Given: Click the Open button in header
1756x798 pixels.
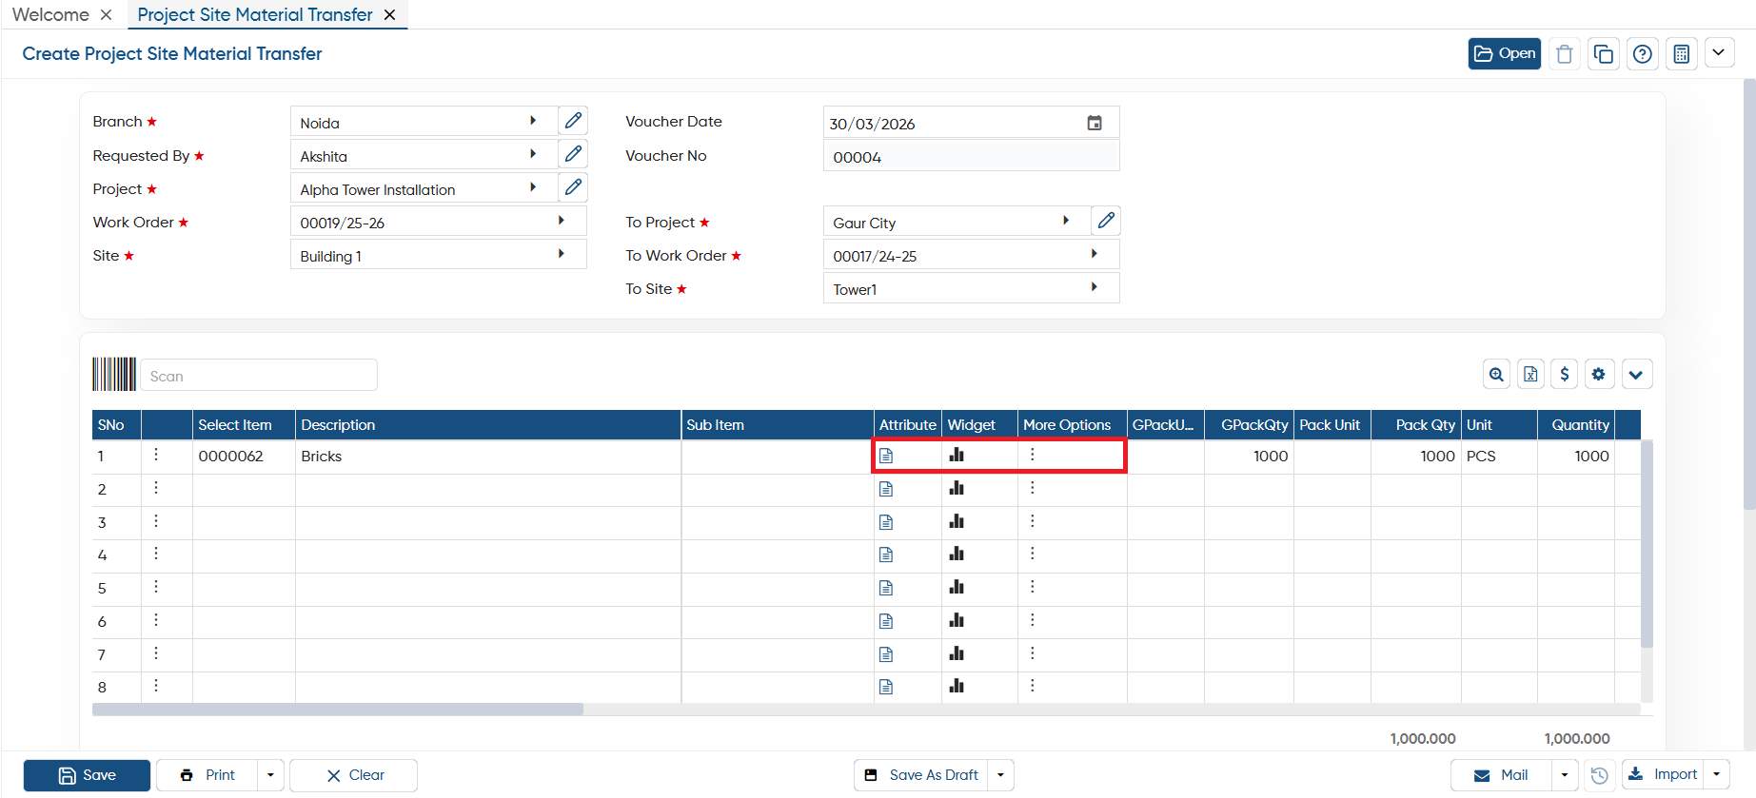Looking at the screenshot, I should (x=1505, y=54).
